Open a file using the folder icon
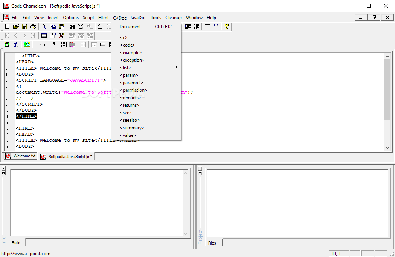The image size is (395, 257). click(16, 26)
